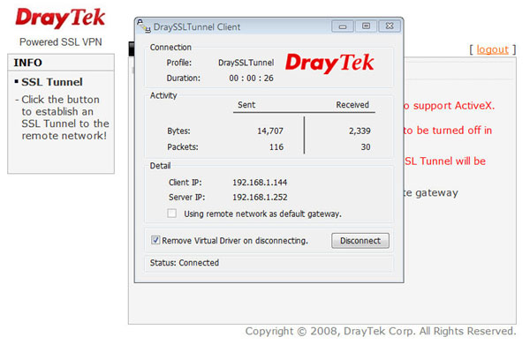This screenshot has height=352, width=530.
Task: Click the Duration timer value
Action: 251,79
